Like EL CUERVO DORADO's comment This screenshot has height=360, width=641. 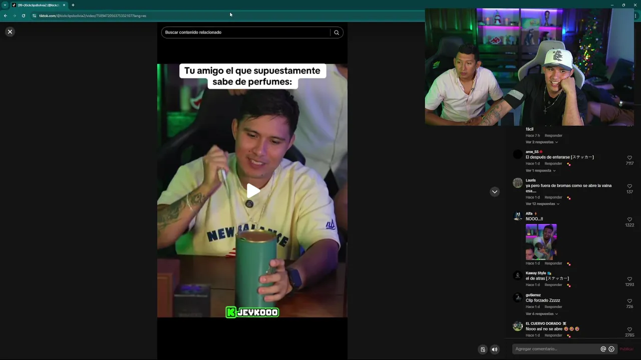tap(629, 329)
